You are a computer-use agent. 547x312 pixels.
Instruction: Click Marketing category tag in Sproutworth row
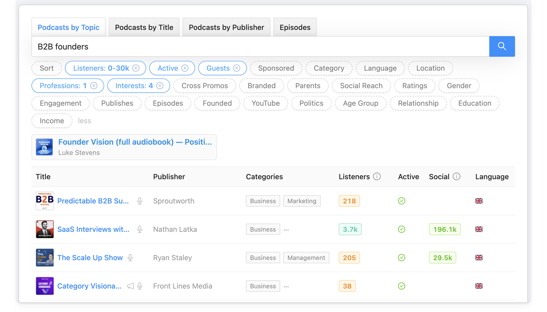[302, 201]
